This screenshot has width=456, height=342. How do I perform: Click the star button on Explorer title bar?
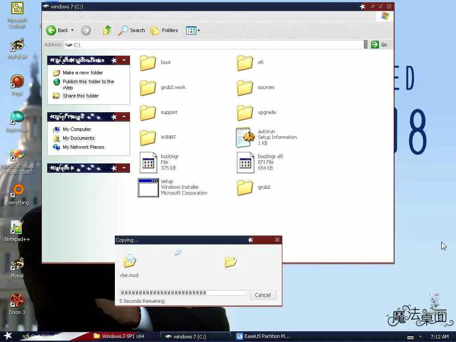click(362, 6)
